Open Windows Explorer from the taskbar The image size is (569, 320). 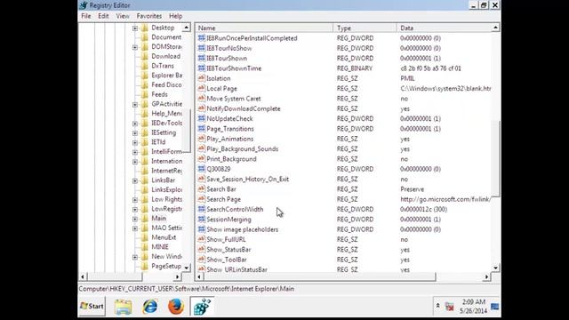[123, 307]
